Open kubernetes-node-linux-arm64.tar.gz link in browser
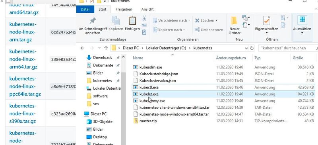 tap(23, 59)
